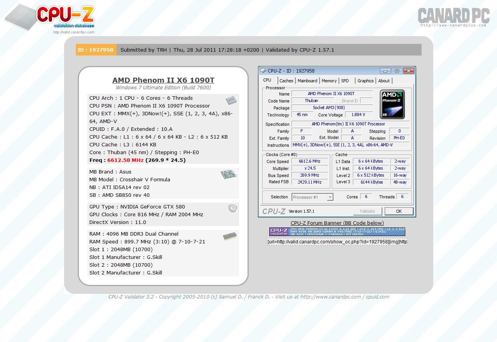Click the greyed Validate button

coord(367,211)
